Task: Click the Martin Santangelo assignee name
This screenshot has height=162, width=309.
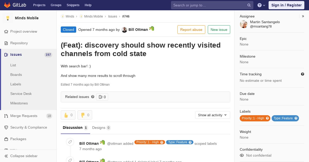Action: tap(265, 22)
